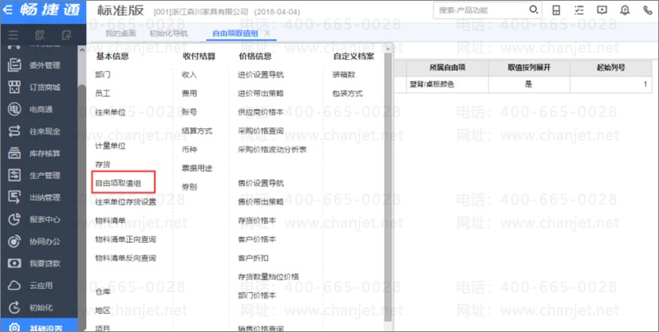
Task: Open 往来单位 menu entry
Action: pyautogui.click(x=111, y=112)
